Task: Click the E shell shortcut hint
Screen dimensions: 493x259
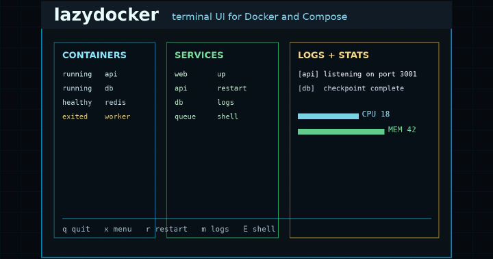Action: 259,229
